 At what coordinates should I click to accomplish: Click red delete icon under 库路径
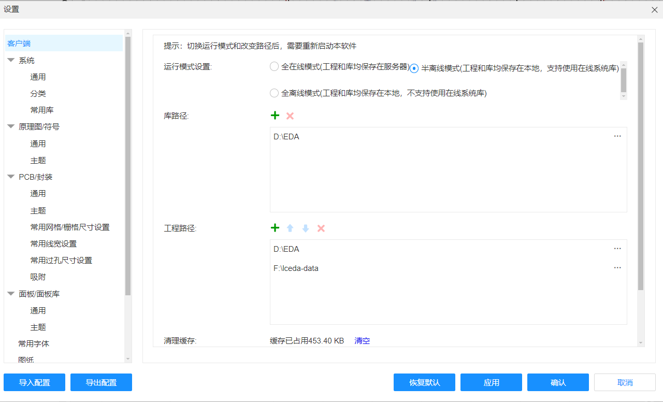pos(290,116)
